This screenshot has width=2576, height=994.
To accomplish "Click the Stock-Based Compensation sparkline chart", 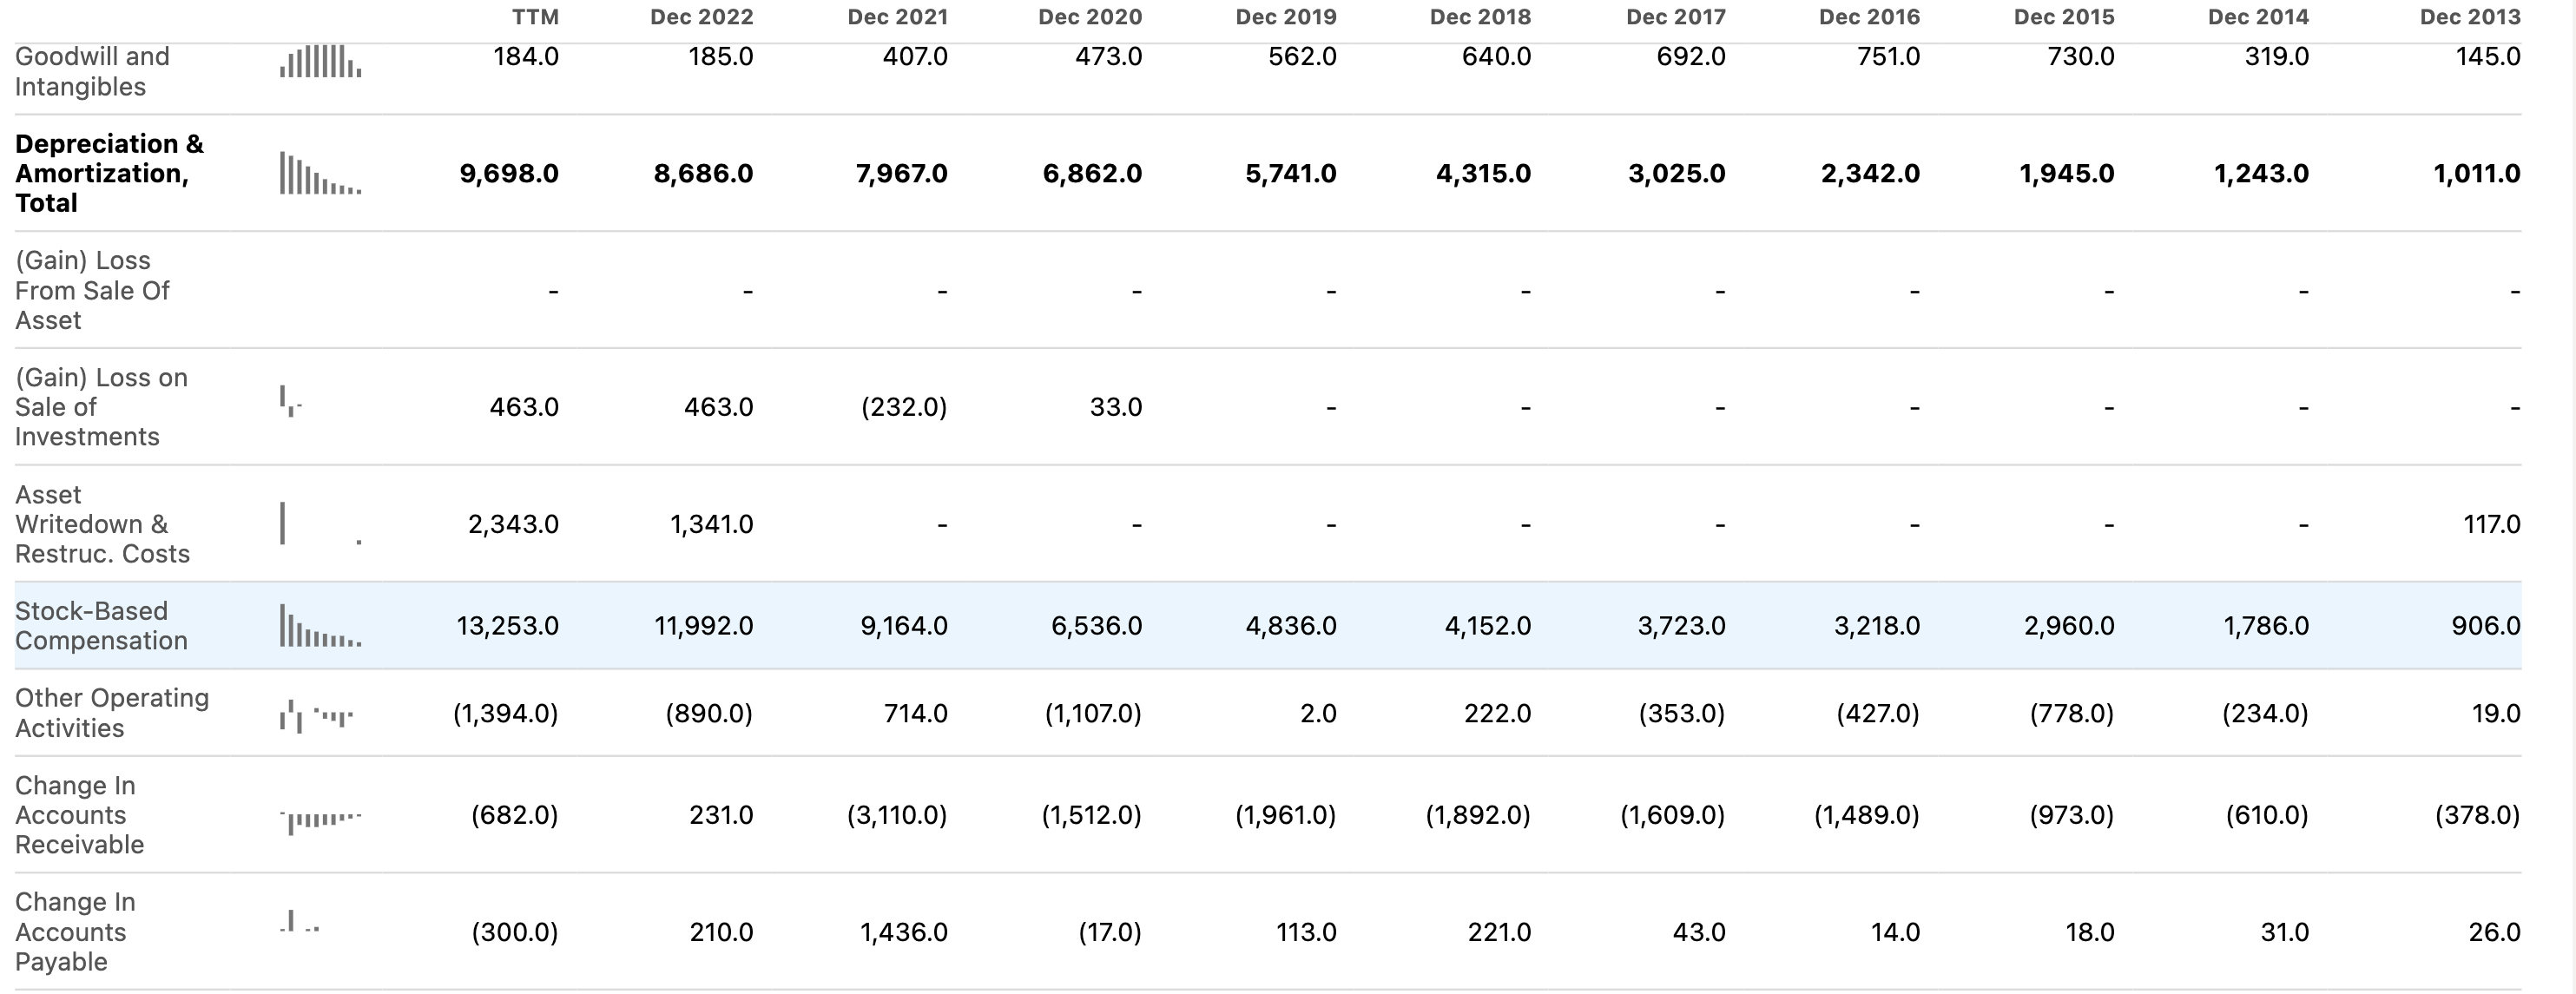I will [320, 627].
